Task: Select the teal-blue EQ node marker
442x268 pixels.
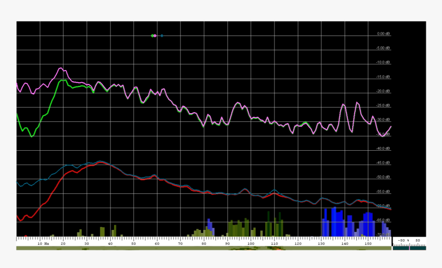Action: [x=162, y=36]
